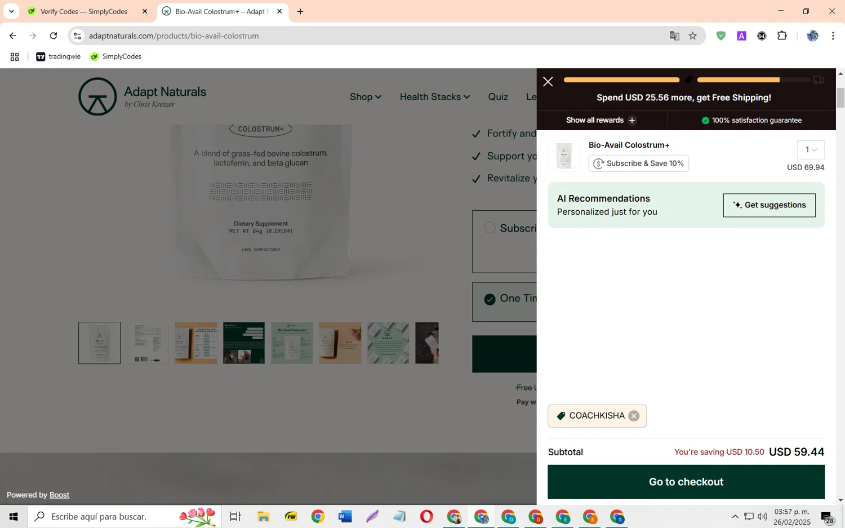The height and width of the screenshot is (528, 845).
Task: Go back to the previous page
Action: pos(12,36)
